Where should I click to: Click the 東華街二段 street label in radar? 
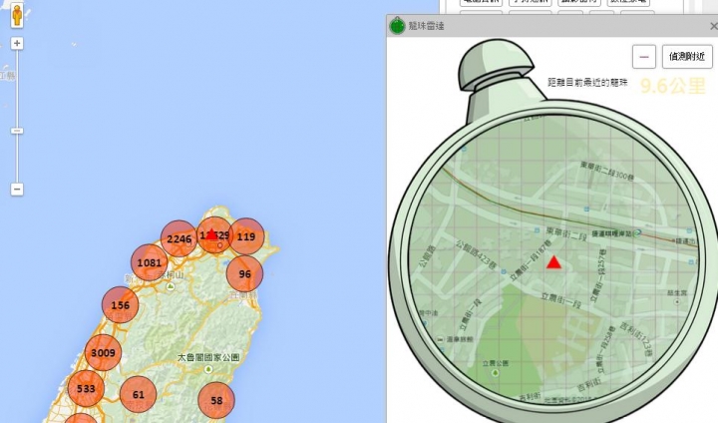[566, 232]
